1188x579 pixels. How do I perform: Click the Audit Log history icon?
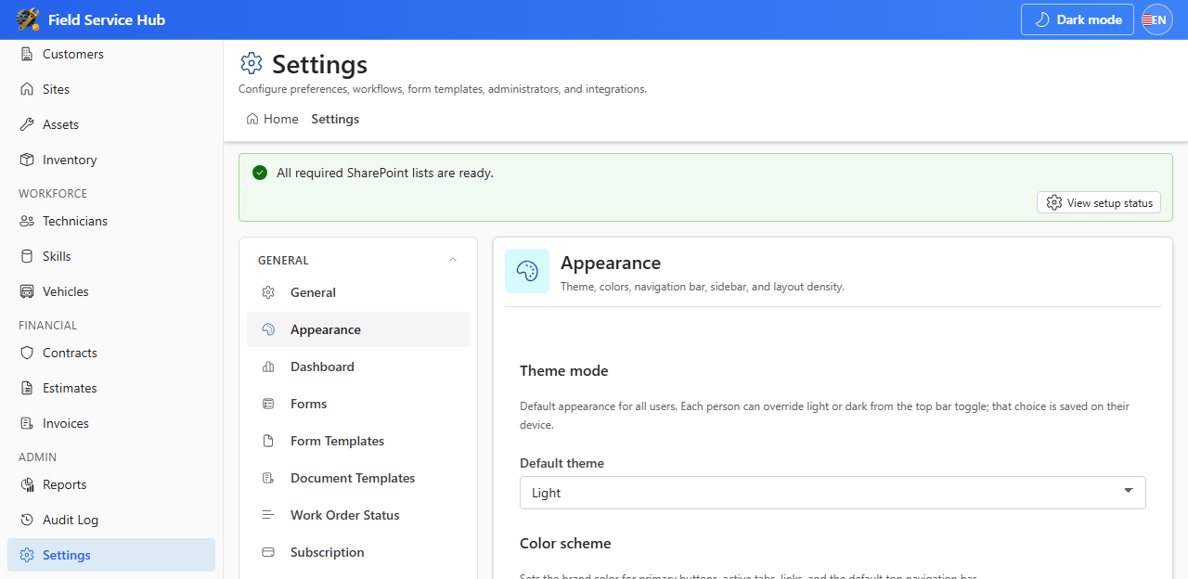27,520
